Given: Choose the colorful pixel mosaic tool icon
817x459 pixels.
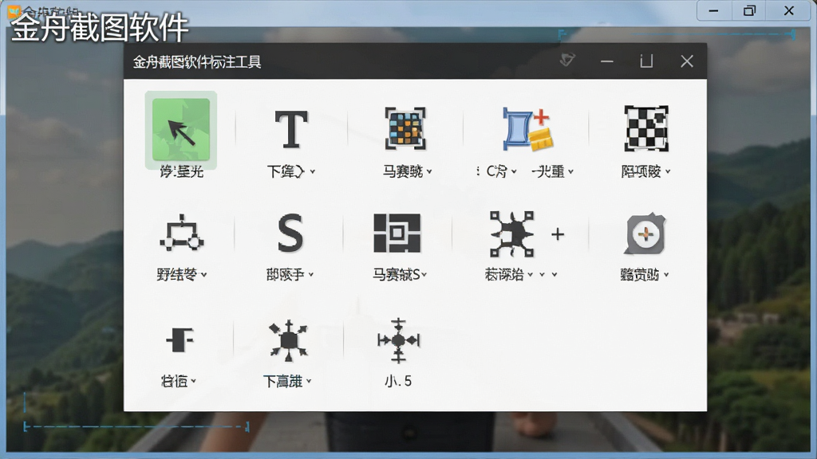Looking at the screenshot, I should point(405,128).
